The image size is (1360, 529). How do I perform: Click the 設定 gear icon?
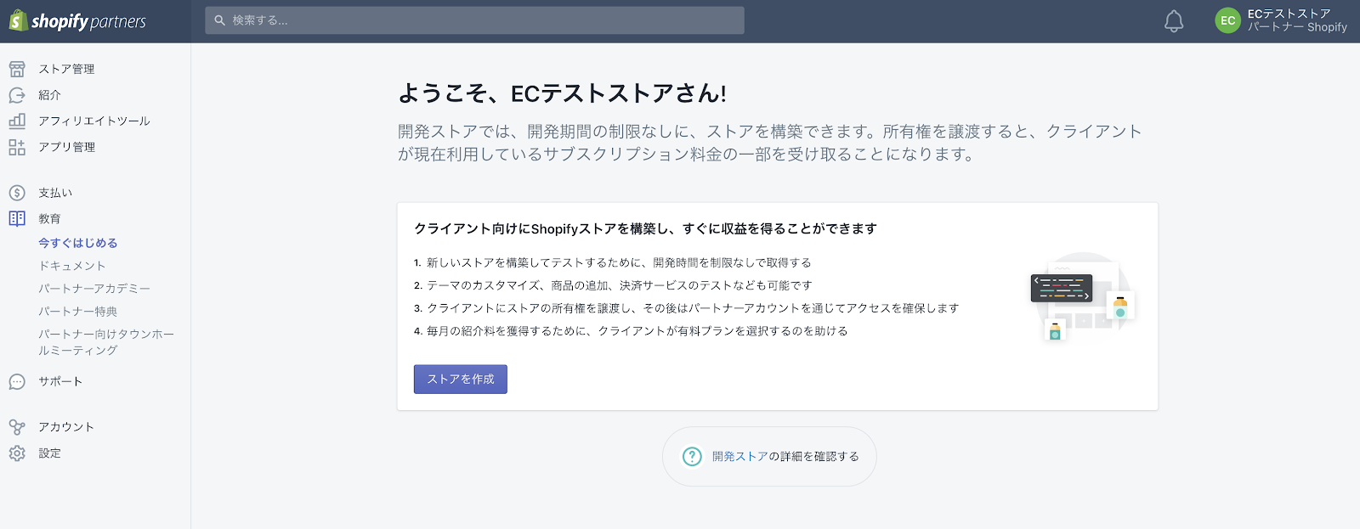point(17,453)
